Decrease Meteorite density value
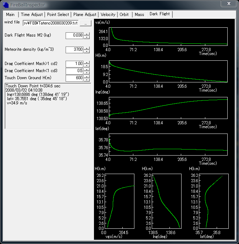 [x=87, y=51]
